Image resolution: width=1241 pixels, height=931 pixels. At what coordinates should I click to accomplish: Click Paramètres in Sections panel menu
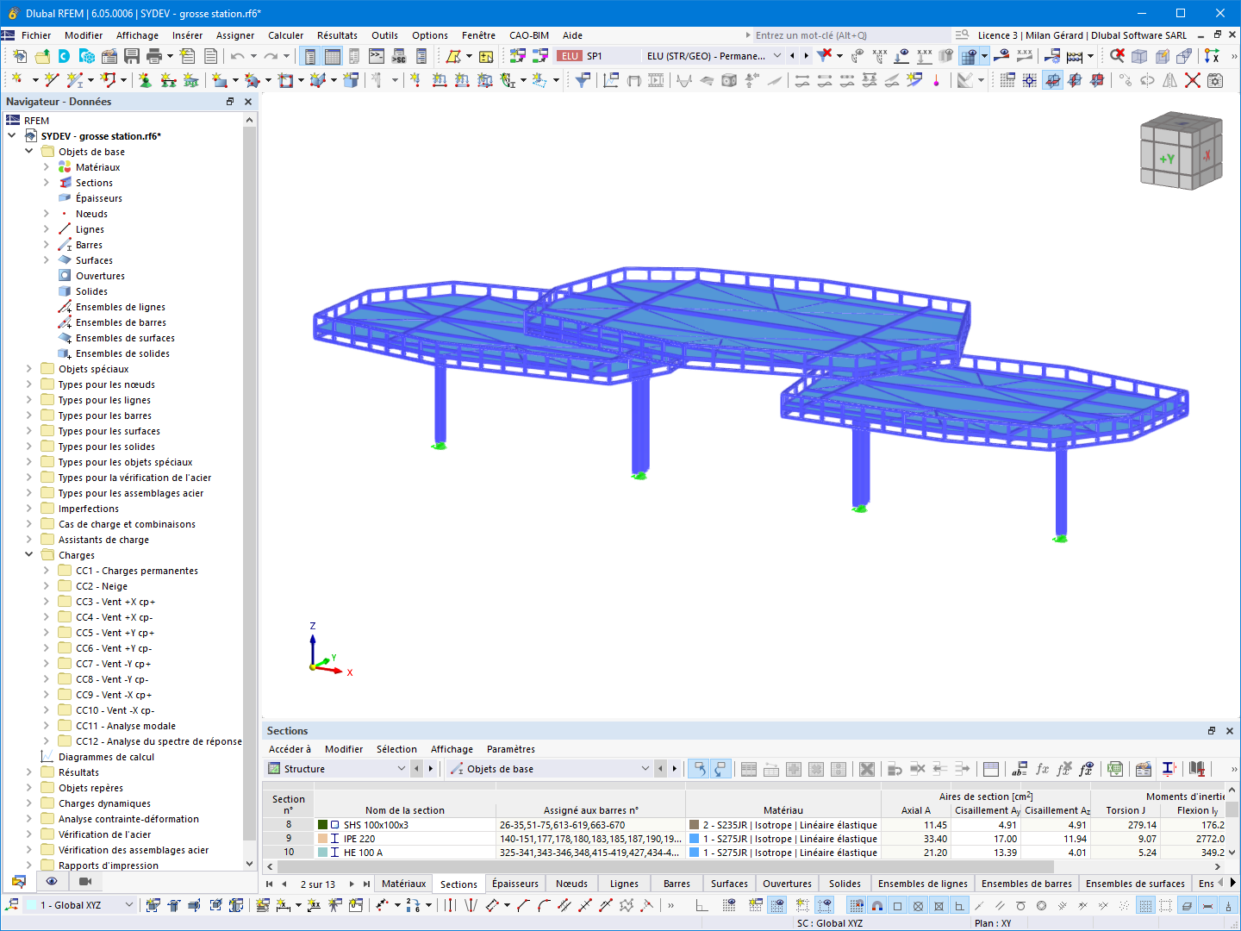point(510,749)
